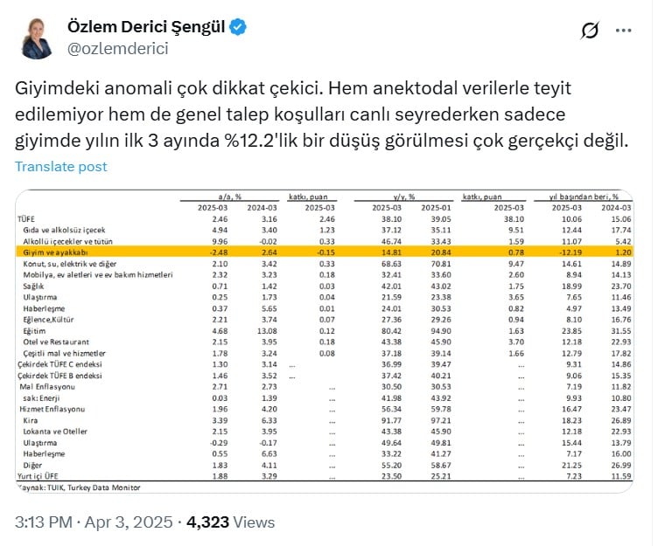Open the three-dot more options menu

click(x=623, y=31)
